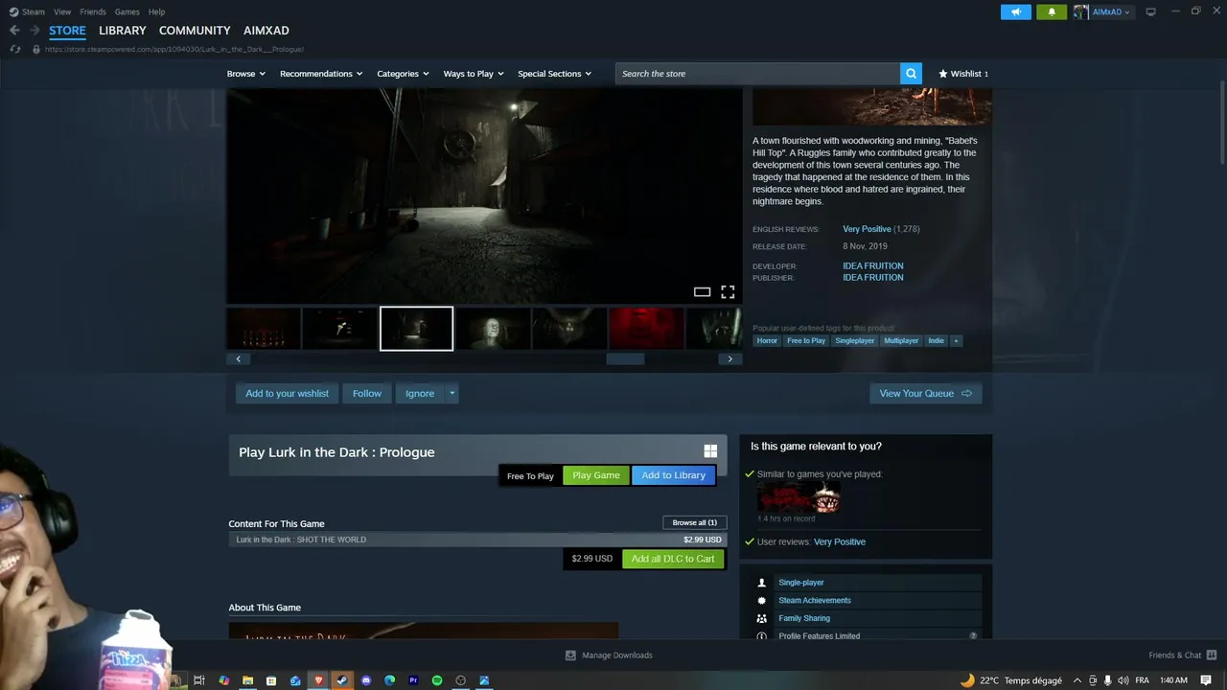This screenshot has width=1227, height=690.
Task: Open the Games menu
Action: pyautogui.click(x=127, y=11)
